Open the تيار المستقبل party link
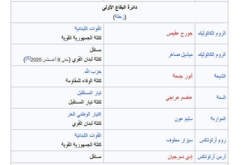This screenshot has height=165, width=243. [89, 93]
